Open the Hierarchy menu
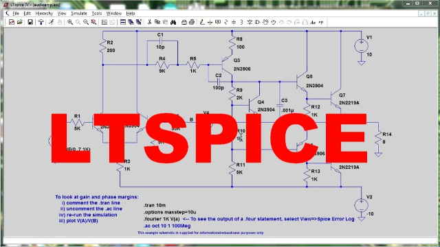The image size is (440, 247). 44,14
